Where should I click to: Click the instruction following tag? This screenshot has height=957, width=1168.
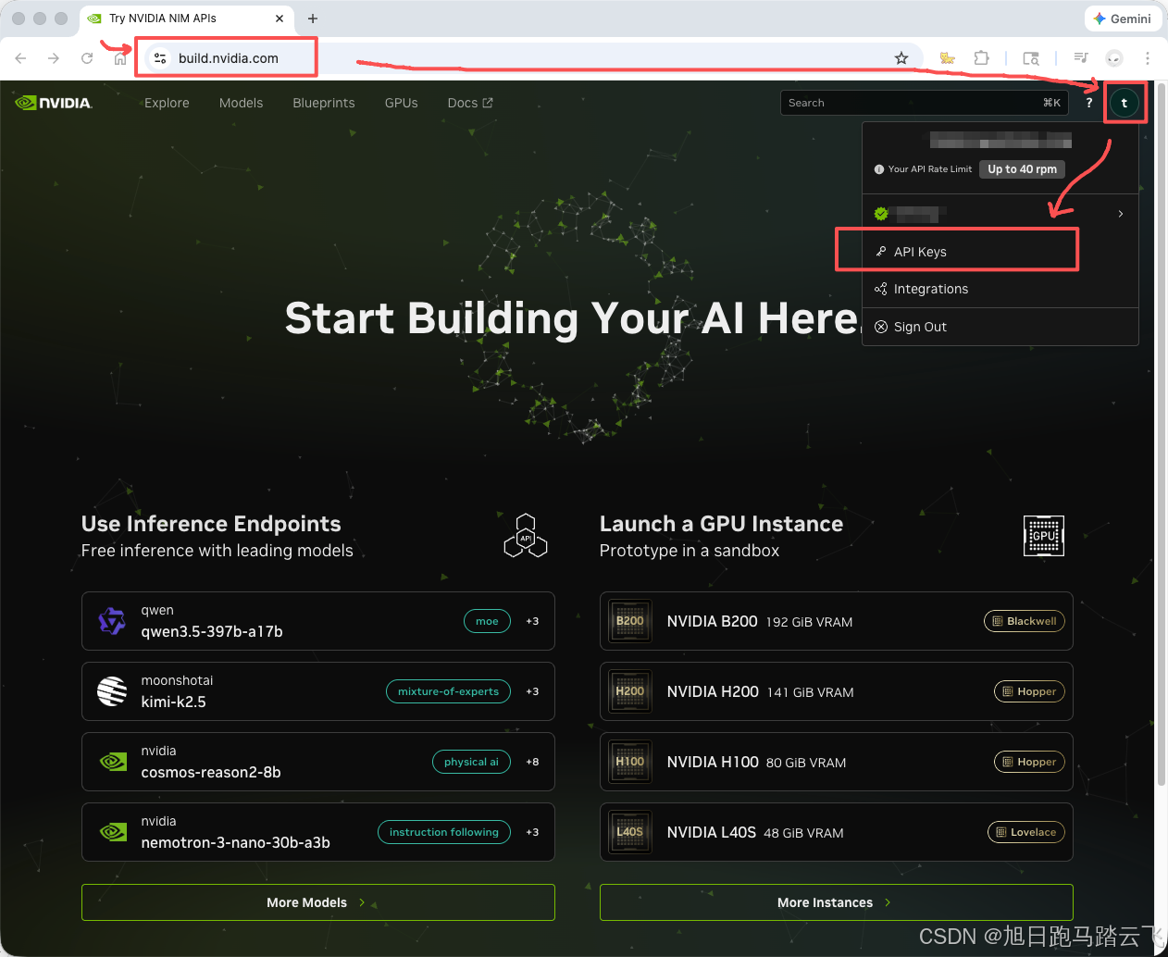coord(444,832)
